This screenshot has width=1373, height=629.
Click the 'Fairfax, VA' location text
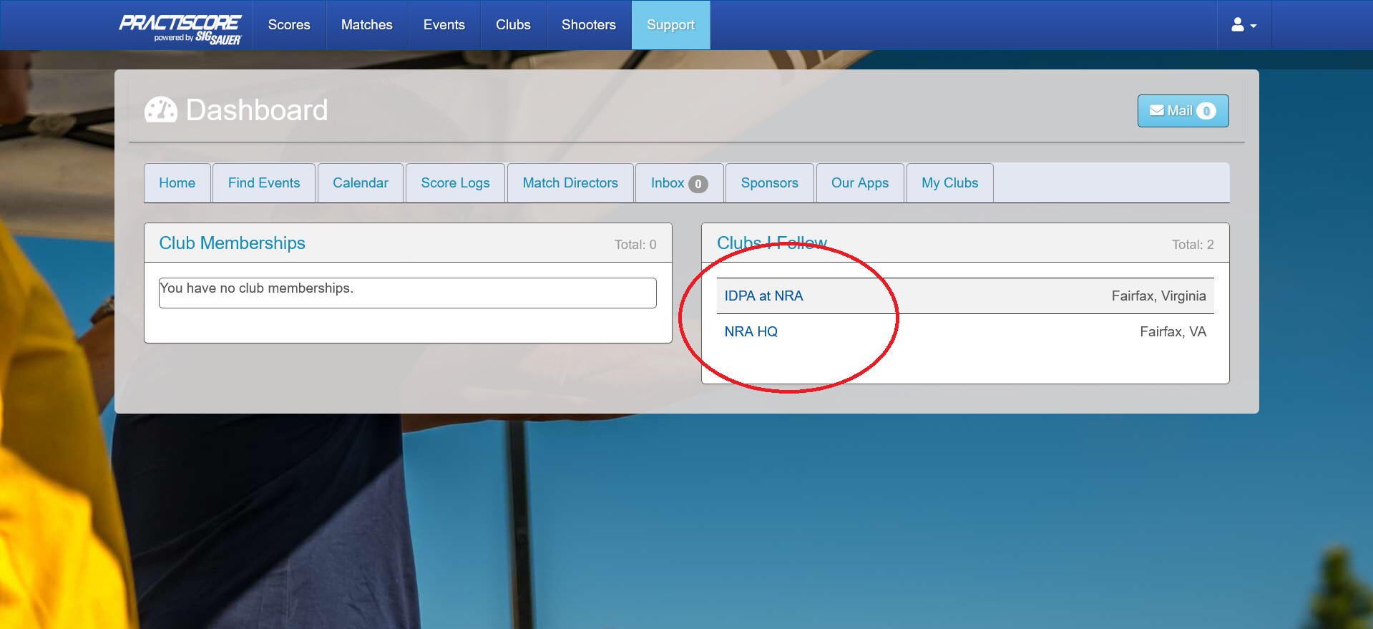coord(1173,332)
